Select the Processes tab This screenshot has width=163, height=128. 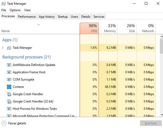coord(8,16)
